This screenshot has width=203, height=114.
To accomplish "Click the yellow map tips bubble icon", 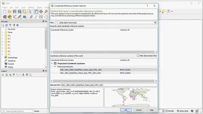I will pos(164,11).
